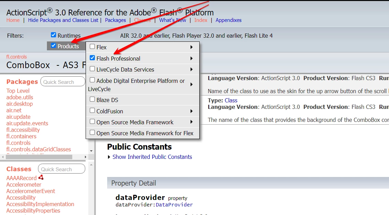The width and height of the screenshot is (389, 215).
Task: Open the AccelerometerEvent class
Action: coord(31,191)
